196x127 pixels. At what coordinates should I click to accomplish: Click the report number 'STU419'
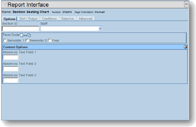click(67, 12)
